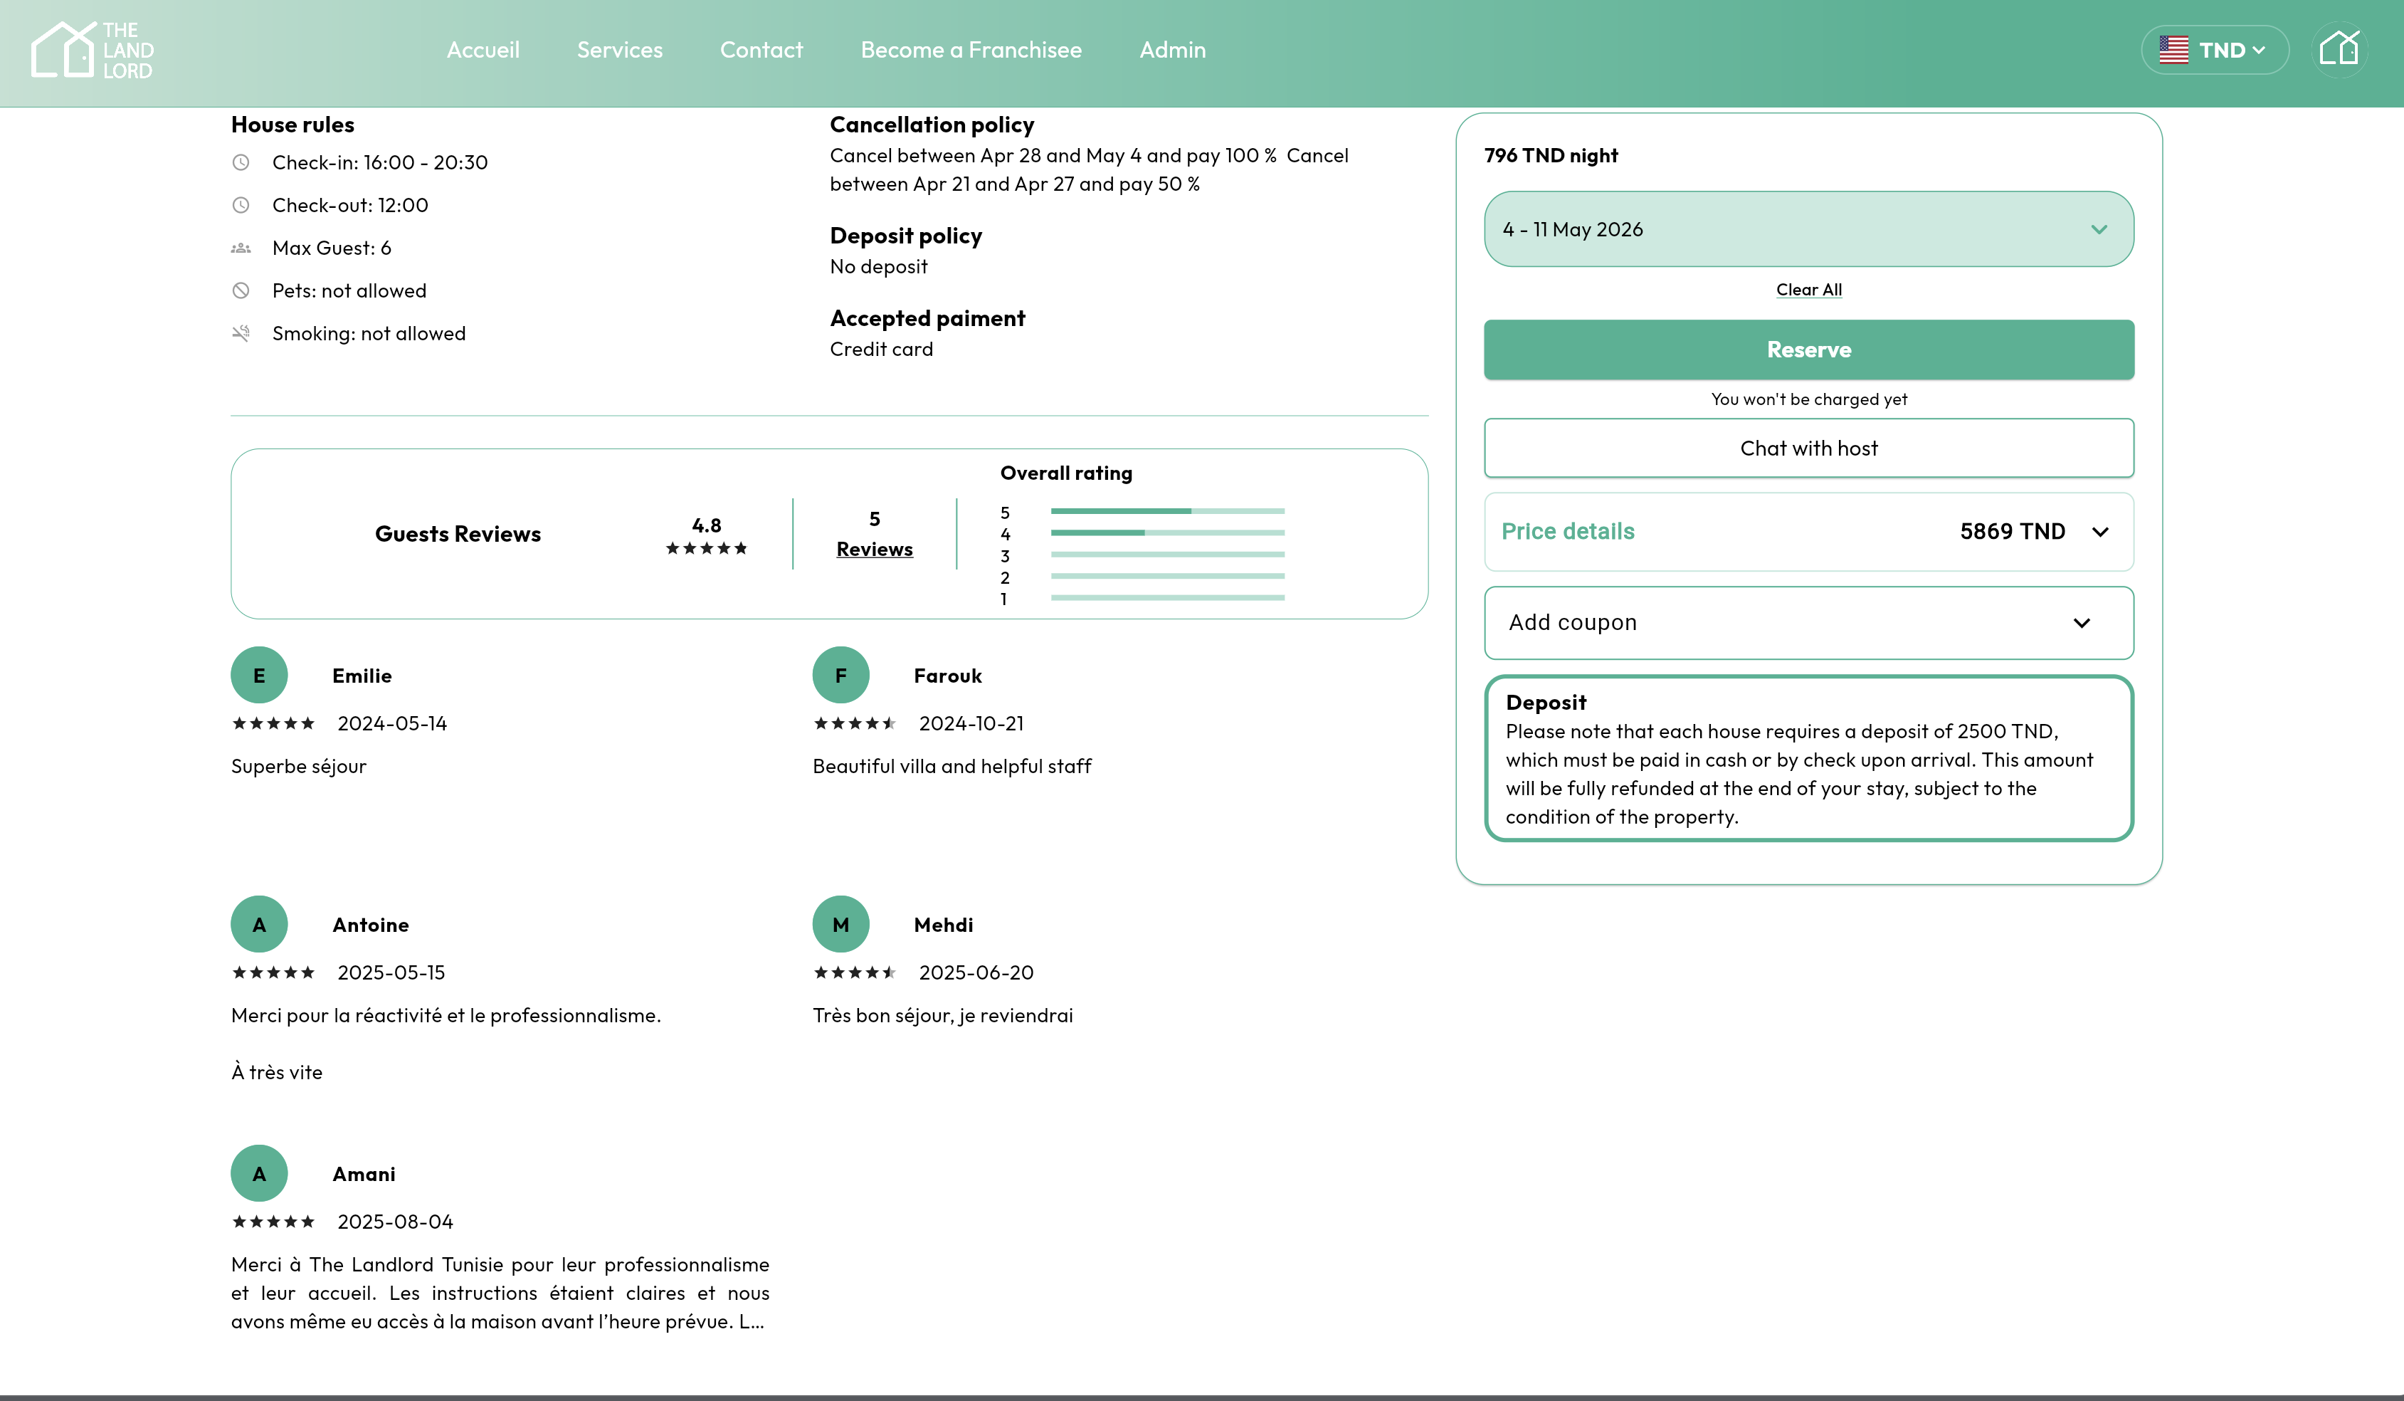Viewport: 2404px width, 1401px height.
Task: Expand the Price details section
Action: click(1808, 532)
